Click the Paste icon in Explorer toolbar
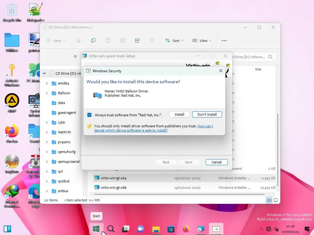Viewport: 314px width, 235px height. click(x=108, y=41)
